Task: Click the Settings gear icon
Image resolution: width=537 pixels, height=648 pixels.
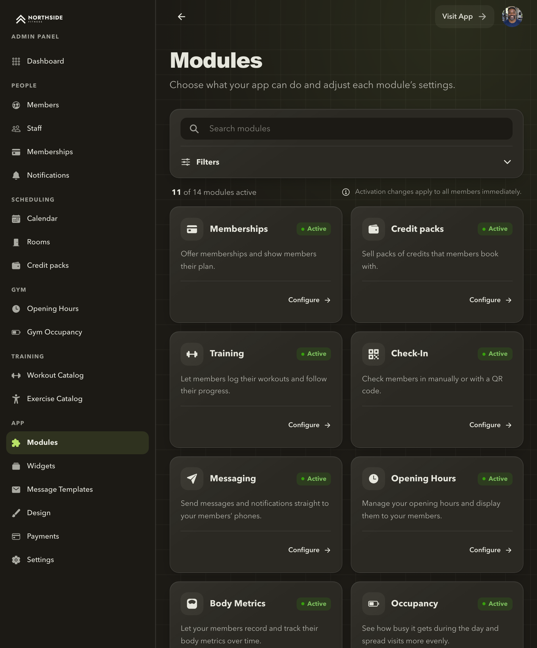Action: [16, 560]
